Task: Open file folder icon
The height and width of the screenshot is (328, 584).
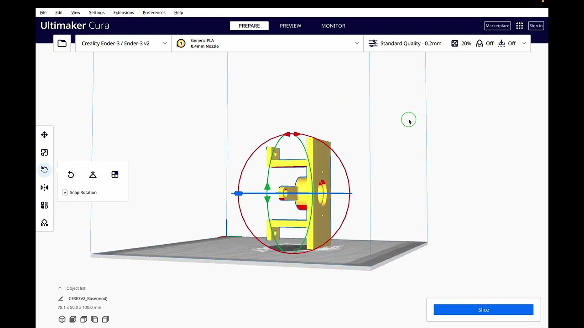Action: (x=62, y=43)
